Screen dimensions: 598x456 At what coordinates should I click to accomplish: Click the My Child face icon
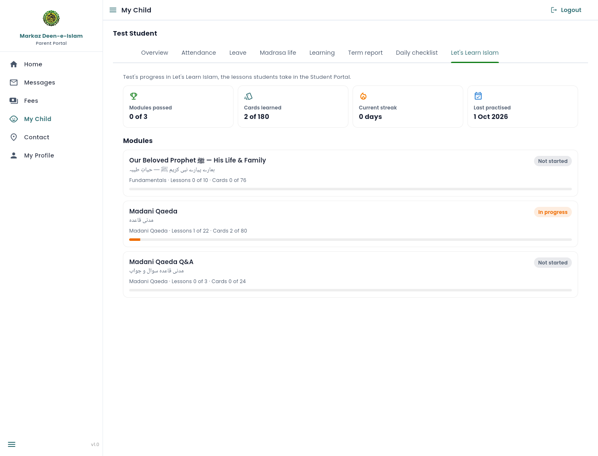pos(14,119)
